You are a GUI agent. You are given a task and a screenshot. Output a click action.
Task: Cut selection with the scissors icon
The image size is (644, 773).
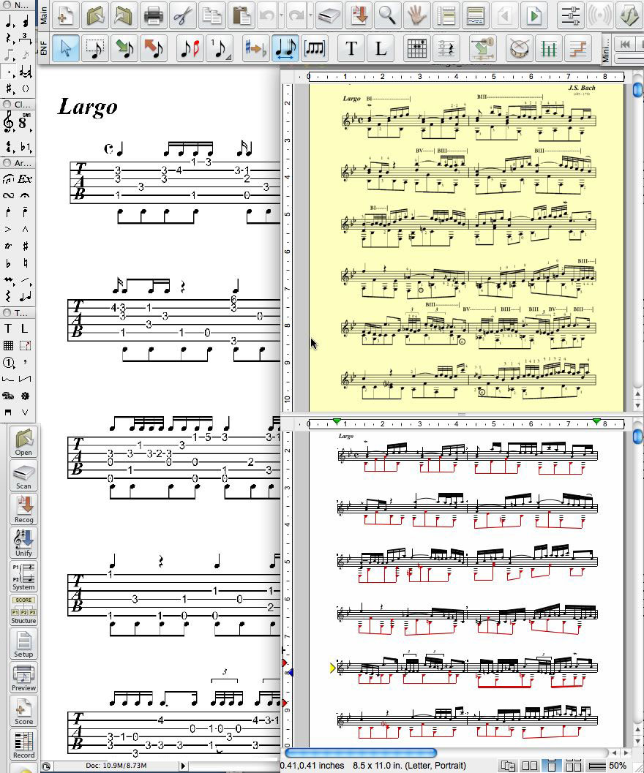(183, 16)
